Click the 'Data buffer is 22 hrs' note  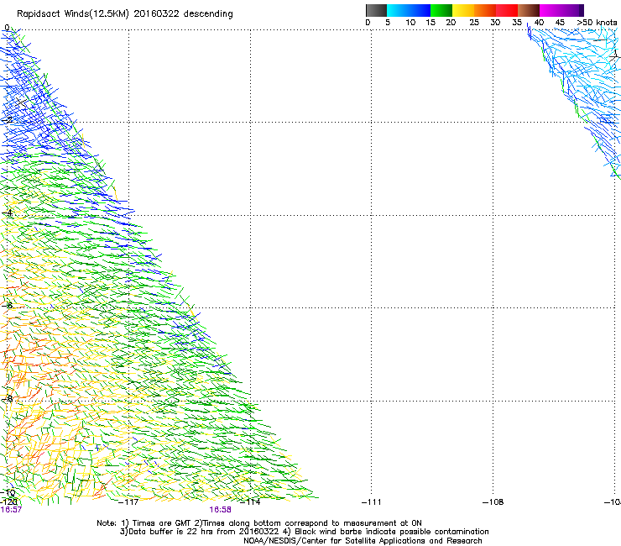[x=200, y=532]
